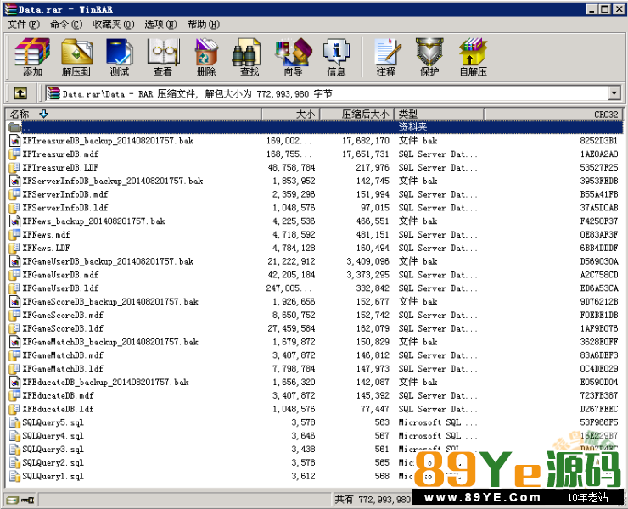Click the 添加 (Add) toolbar icon

(32, 58)
